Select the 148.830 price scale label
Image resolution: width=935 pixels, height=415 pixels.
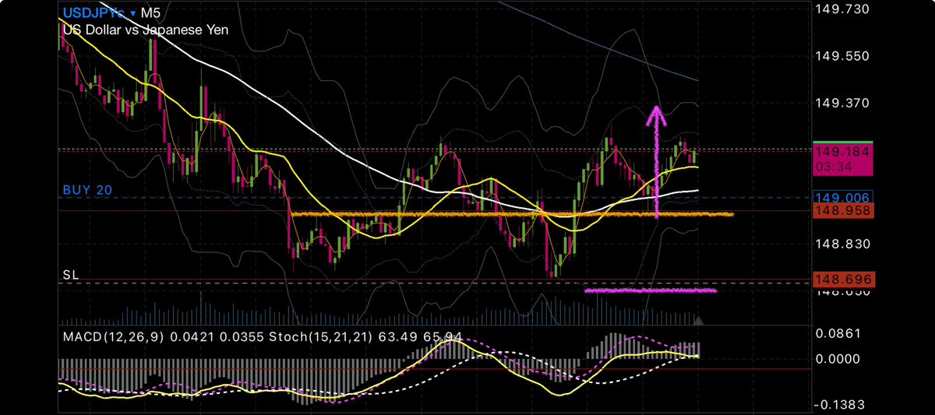click(x=845, y=244)
